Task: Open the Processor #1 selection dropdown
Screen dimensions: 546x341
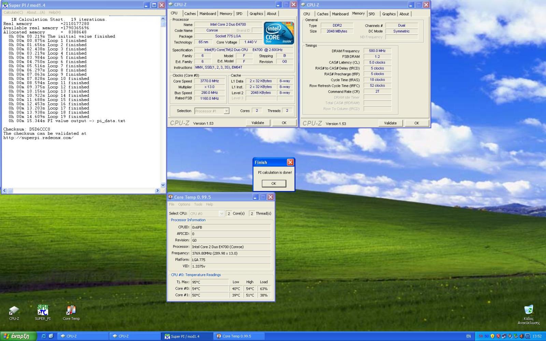Action: [226, 111]
